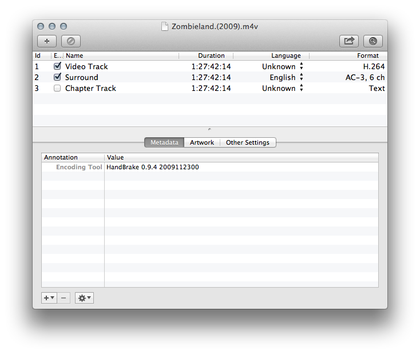Viewport: 420px width, 354px height.
Task: Select the Video Track name
Action: click(86, 66)
